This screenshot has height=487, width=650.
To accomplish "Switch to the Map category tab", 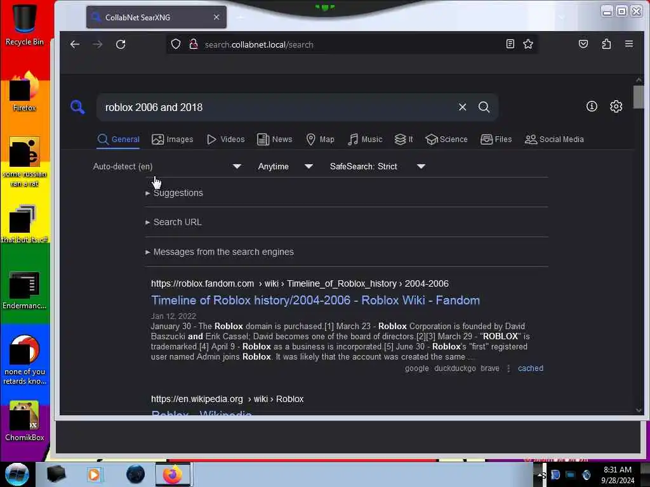I will 320,140.
